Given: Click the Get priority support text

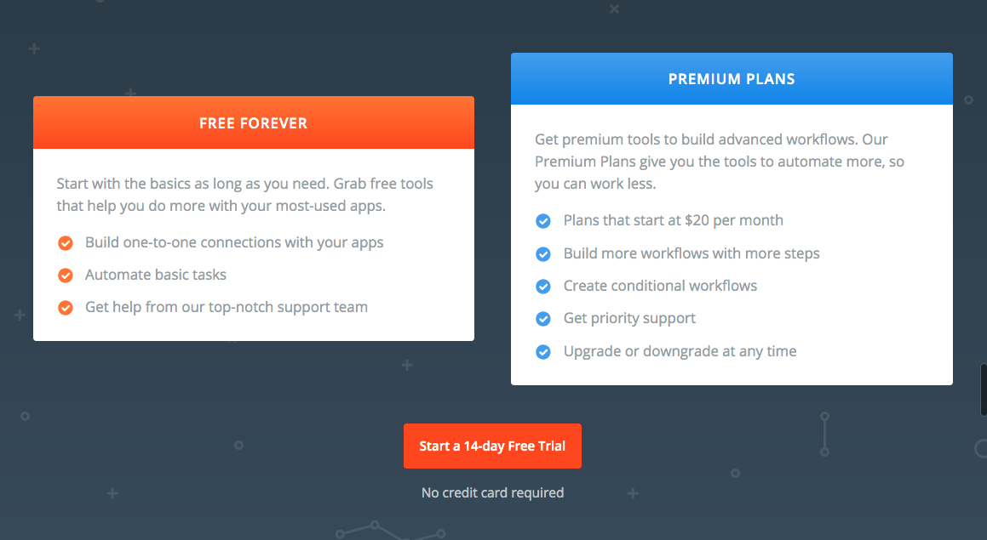Looking at the screenshot, I should 629,318.
